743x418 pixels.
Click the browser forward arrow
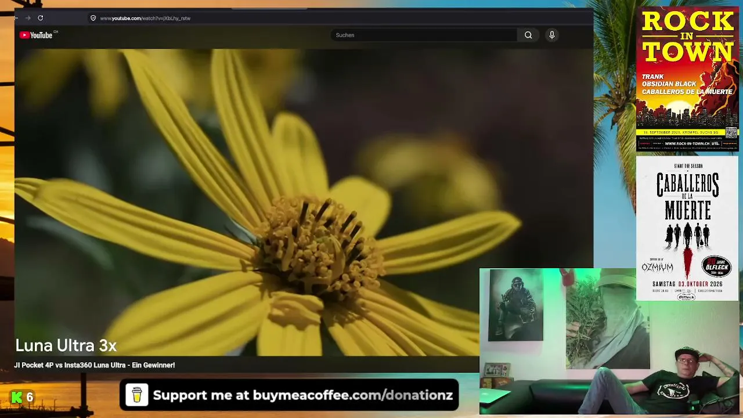(x=28, y=18)
